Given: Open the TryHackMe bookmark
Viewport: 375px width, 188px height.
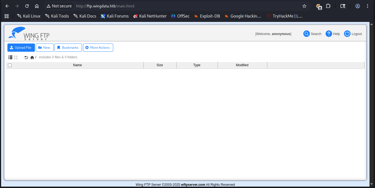Looking at the screenshot, I should click(x=285, y=16).
